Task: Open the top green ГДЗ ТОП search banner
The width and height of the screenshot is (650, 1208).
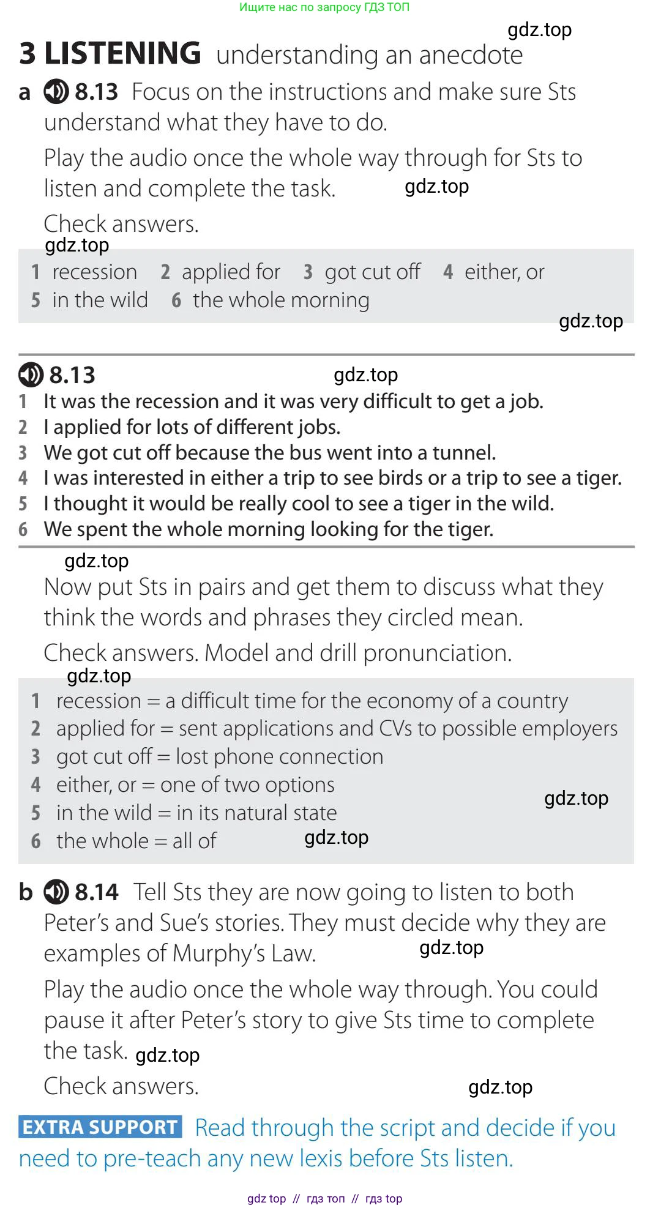Action: click(324, 7)
